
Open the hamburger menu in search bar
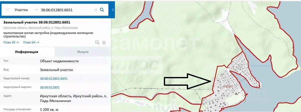tap(8, 10)
